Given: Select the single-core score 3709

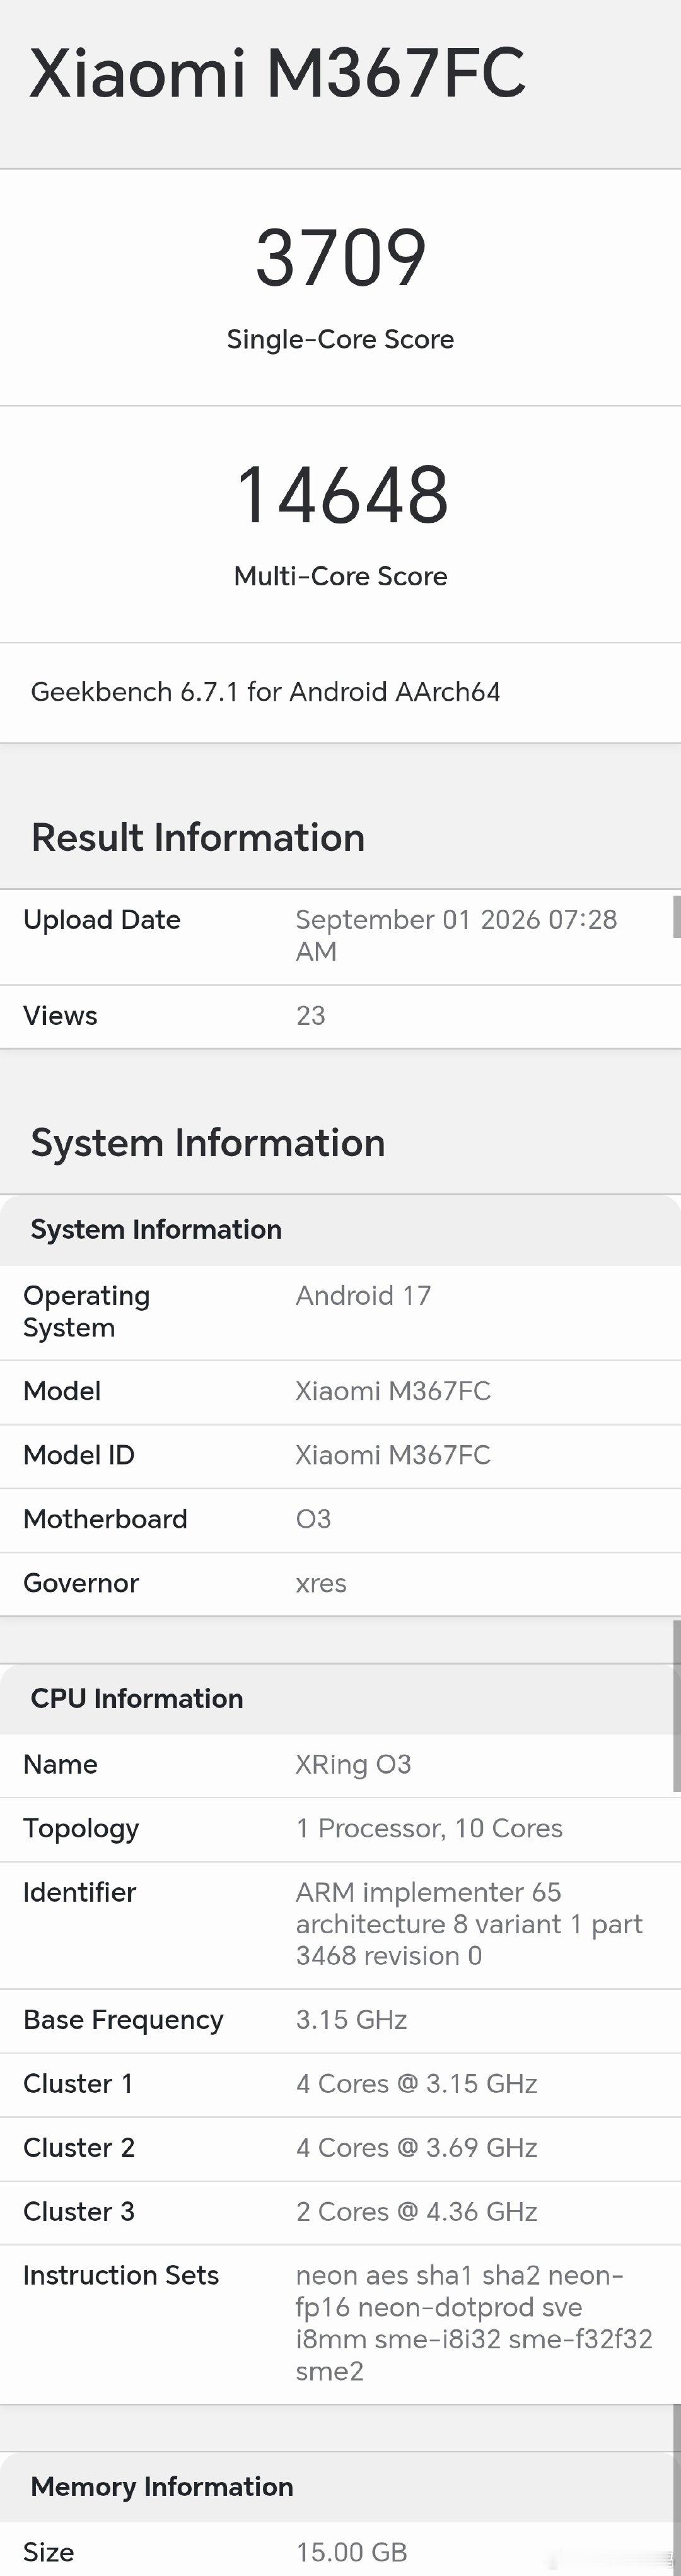Looking at the screenshot, I should tap(341, 258).
